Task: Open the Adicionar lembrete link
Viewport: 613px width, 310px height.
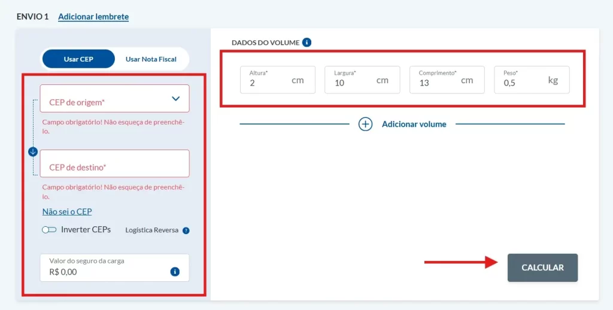Action: pos(93,17)
